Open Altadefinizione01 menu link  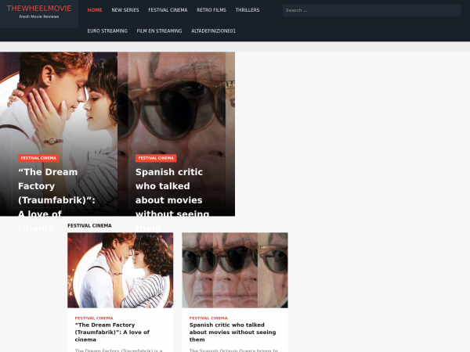[213, 31]
